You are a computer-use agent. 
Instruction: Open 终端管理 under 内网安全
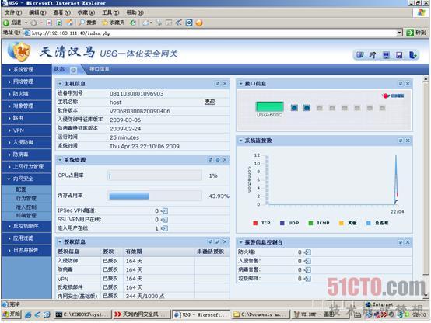click(x=26, y=215)
